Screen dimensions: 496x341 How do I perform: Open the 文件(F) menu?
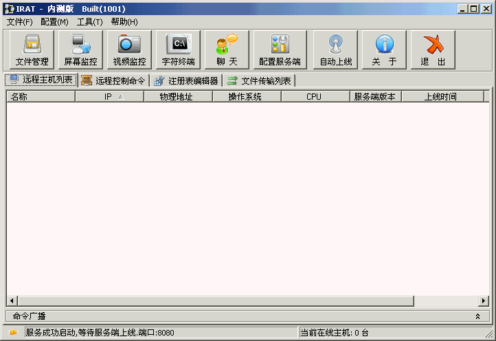pyautogui.click(x=19, y=22)
